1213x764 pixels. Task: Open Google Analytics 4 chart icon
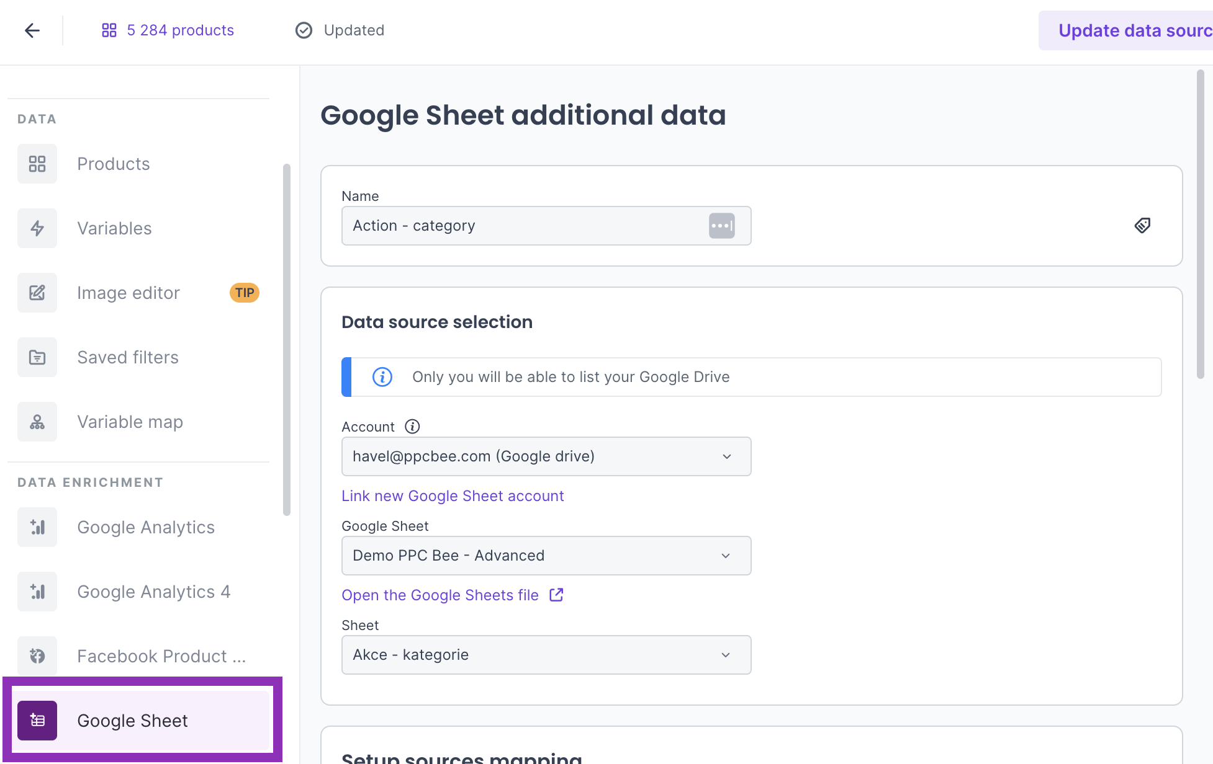[37, 592]
